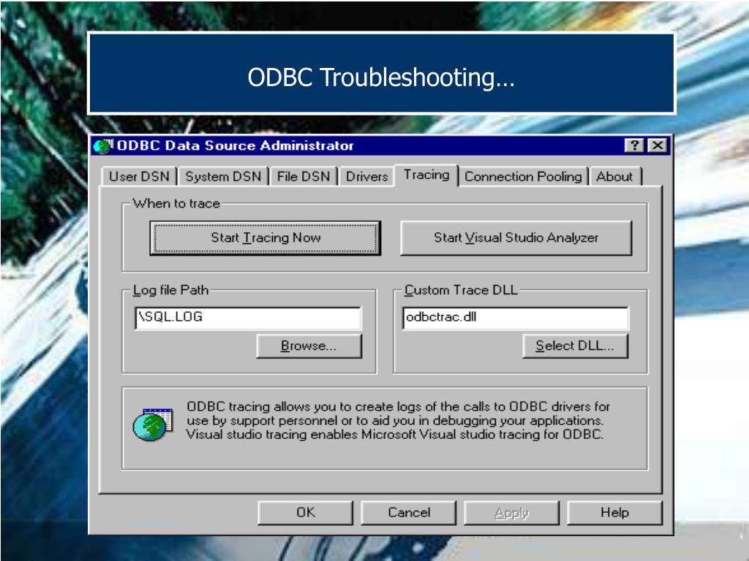Cancel the ODBC dialog
This screenshot has width=749, height=561.
[408, 512]
